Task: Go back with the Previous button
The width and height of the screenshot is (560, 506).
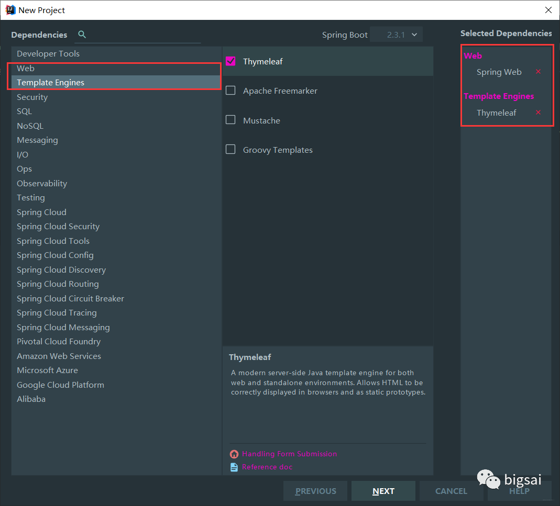Action: coord(315,491)
